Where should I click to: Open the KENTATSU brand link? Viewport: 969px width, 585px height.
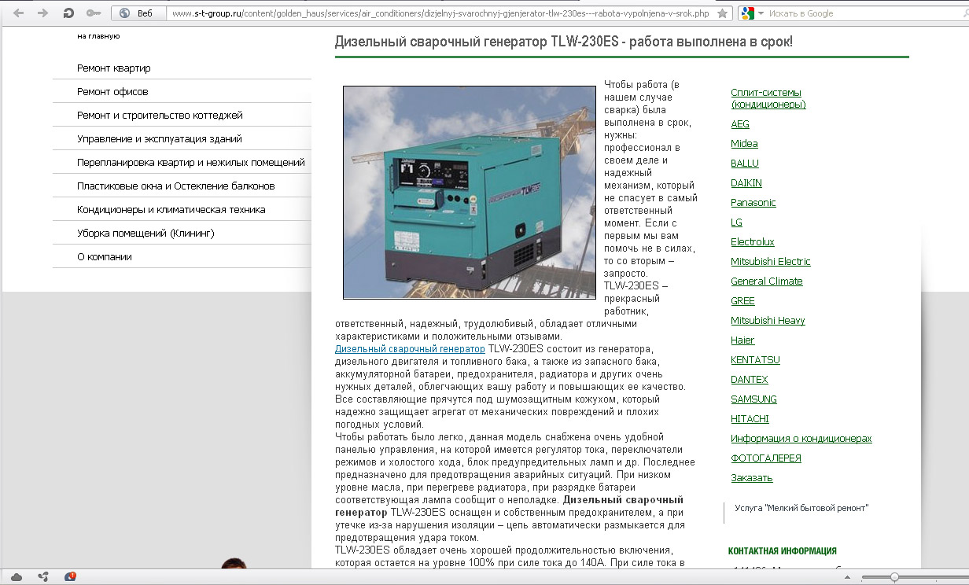click(x=755, y=360)
